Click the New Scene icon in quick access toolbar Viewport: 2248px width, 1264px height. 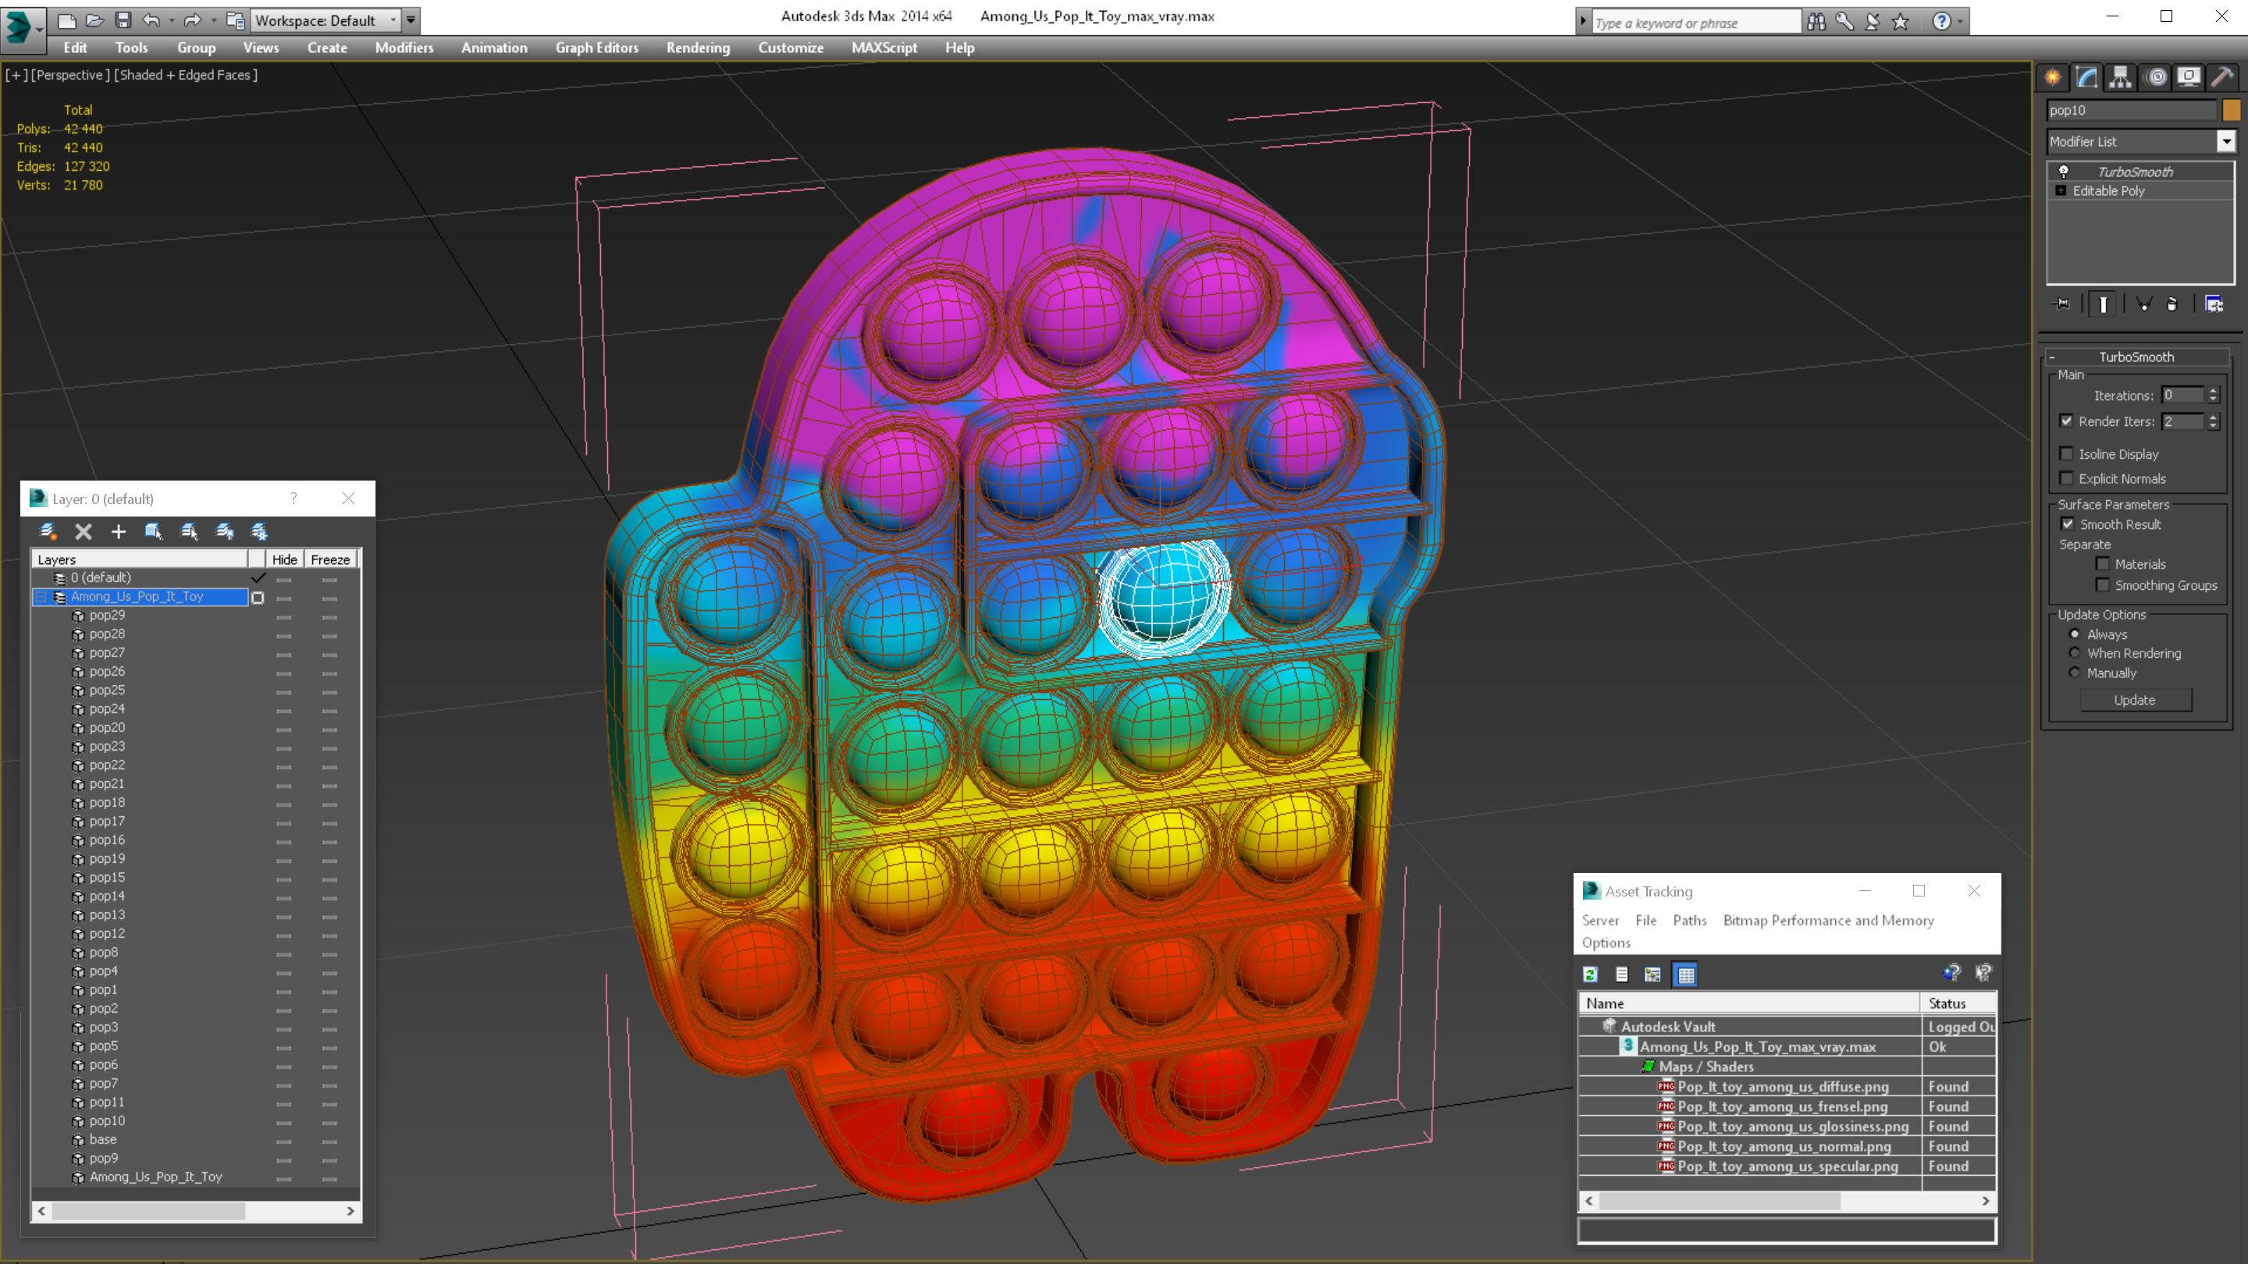66,20
